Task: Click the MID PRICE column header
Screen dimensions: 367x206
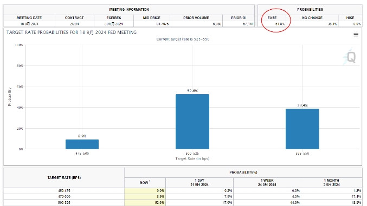Action: (152, 18)
